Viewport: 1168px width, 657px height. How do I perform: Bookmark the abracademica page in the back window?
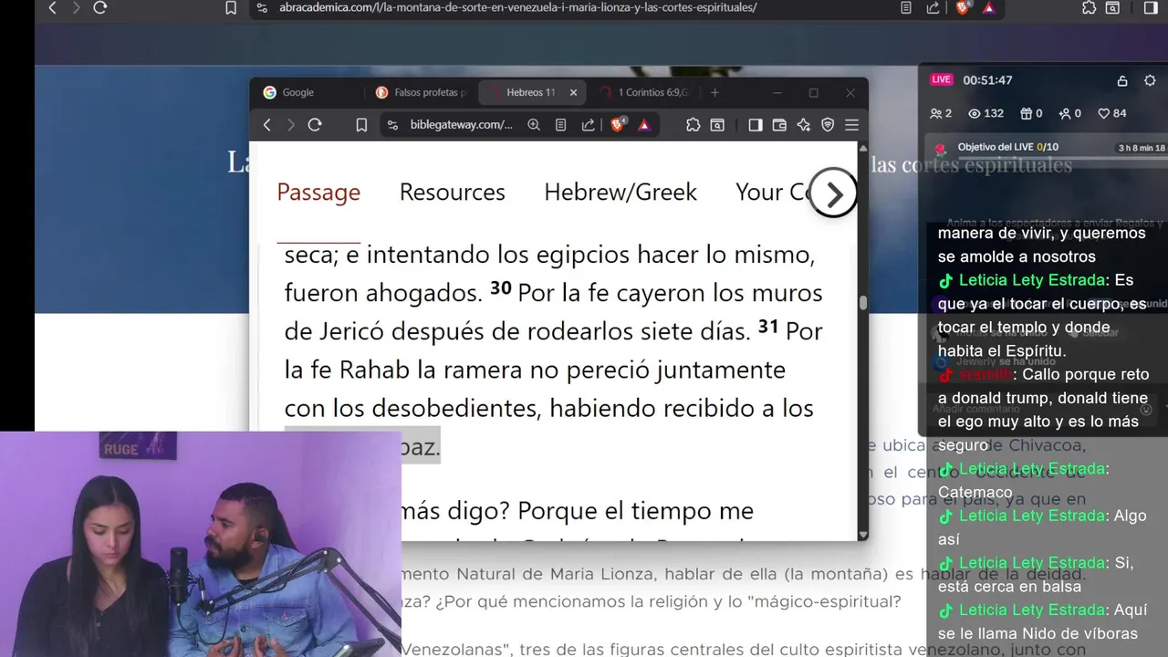231,7
